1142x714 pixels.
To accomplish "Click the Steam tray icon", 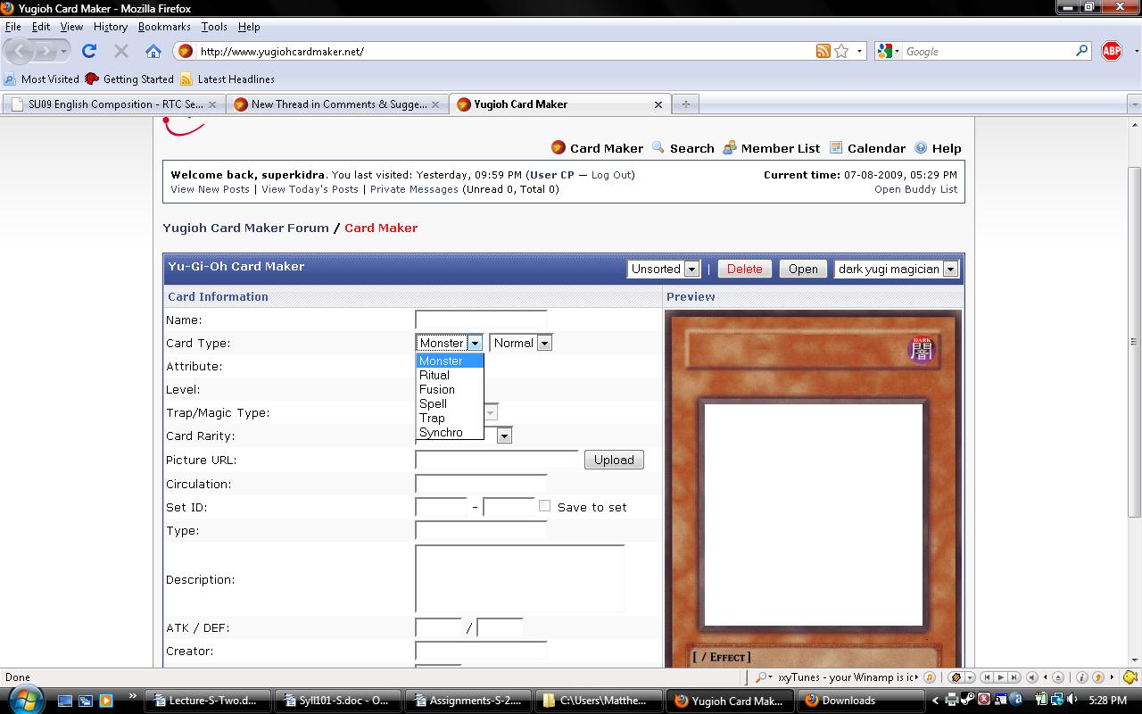I will tap(967, 700).
